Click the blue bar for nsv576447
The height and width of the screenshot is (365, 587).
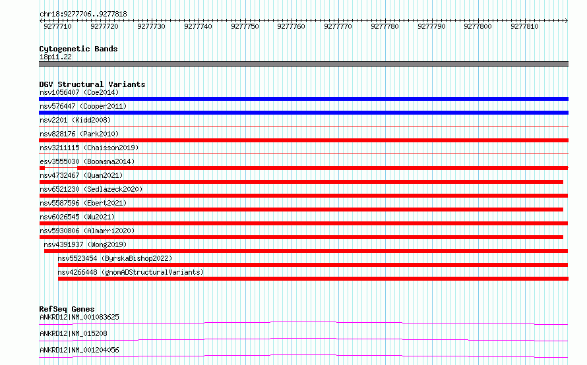point(303,113)
